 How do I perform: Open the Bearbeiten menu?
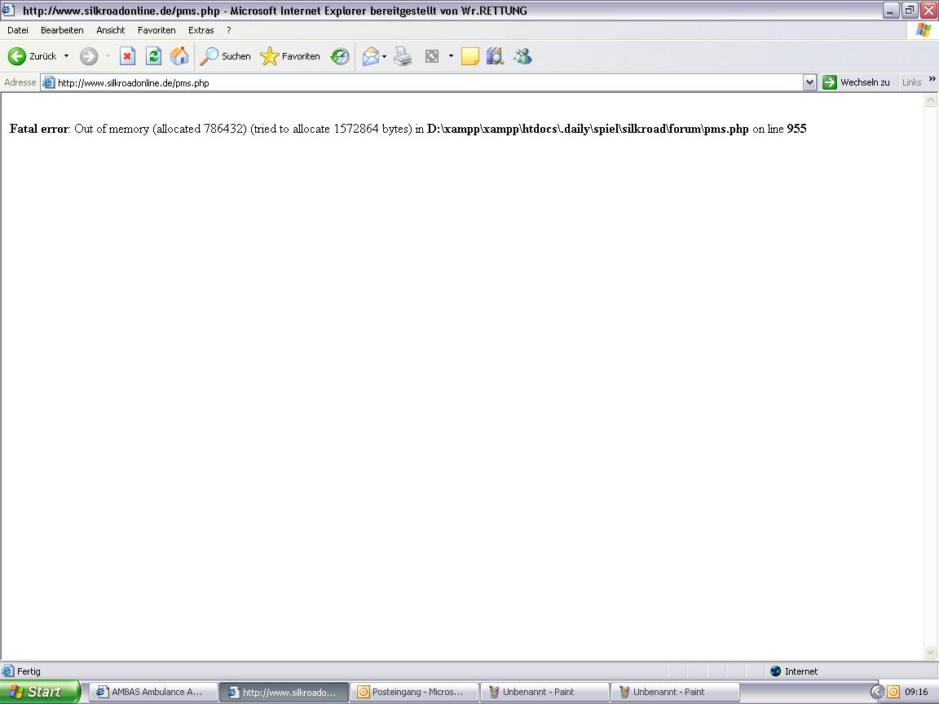[62, 30]
